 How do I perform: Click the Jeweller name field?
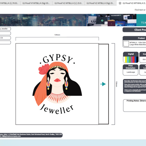point(5,29)
